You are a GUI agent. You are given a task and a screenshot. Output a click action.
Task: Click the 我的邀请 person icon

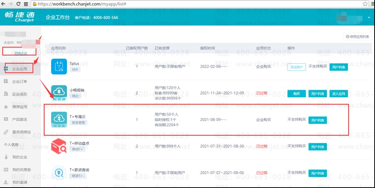(x=6, y=182)
